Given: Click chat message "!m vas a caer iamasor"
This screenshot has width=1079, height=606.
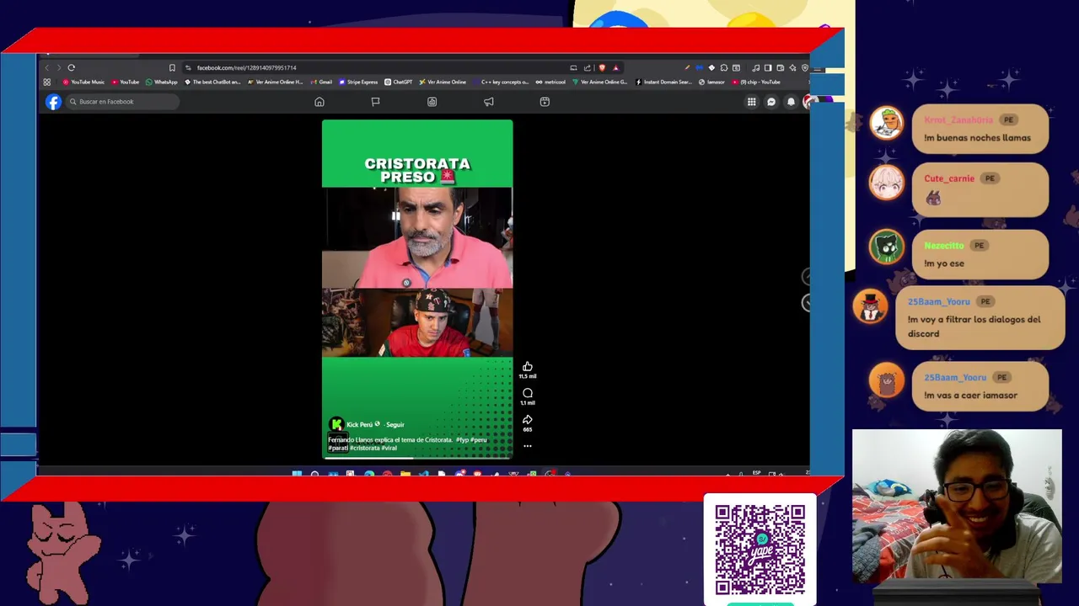Looking at the screenshot, I should 970,396.
